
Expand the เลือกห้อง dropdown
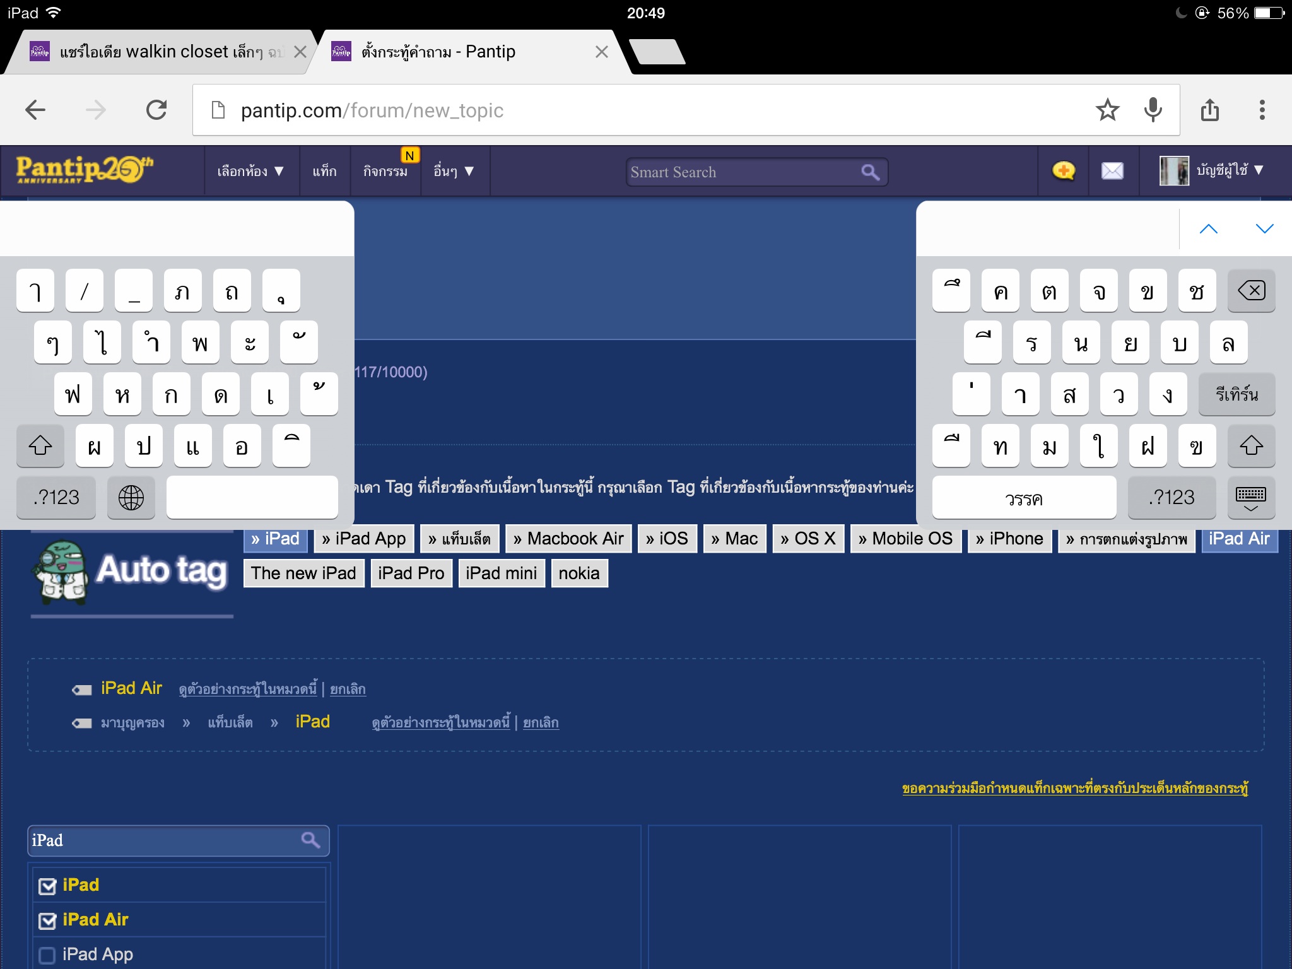pos(250,171)
